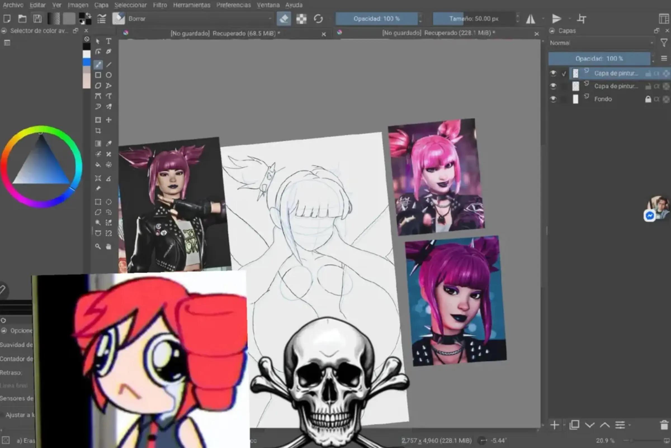Select the Text tool in toolbox
671x448 pixels.
tap(109, 41)
